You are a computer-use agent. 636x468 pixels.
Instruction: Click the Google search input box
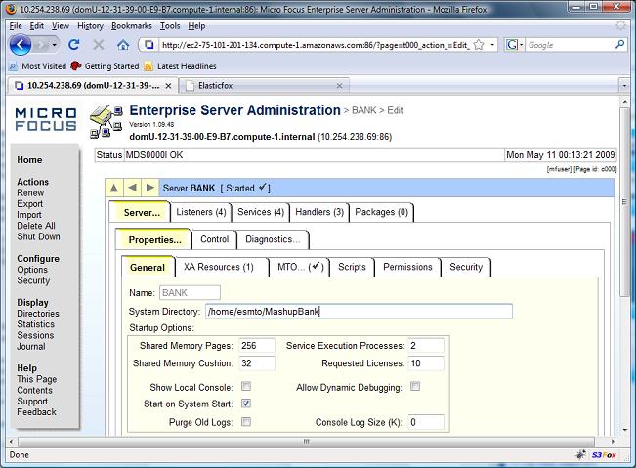(570, 45)
